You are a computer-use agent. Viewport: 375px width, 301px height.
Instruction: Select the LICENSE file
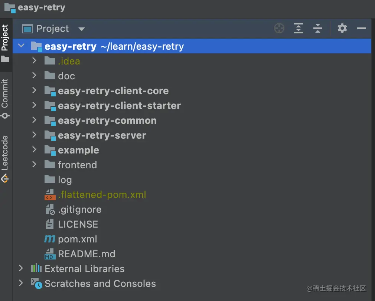78,224
